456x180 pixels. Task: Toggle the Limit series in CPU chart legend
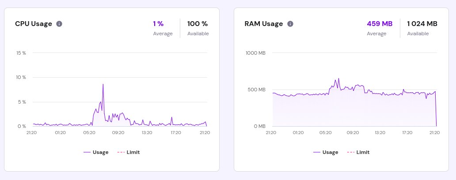[x=129, y=152]
